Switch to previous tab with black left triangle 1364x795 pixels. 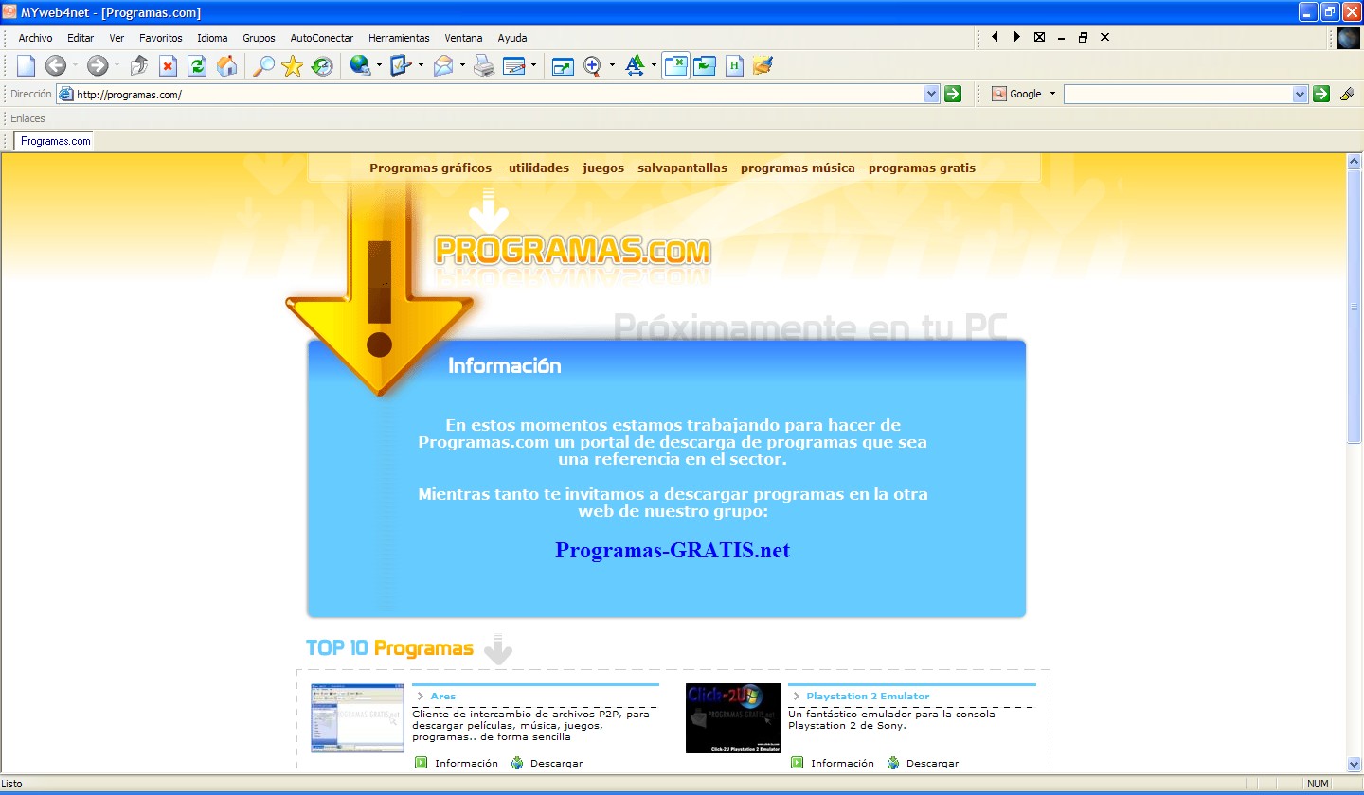coord(995,37)
